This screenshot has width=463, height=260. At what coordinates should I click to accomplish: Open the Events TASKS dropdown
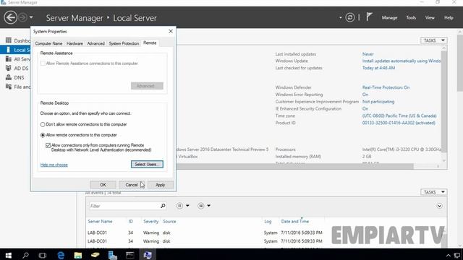pyautogui.click(x=433, y=192)
